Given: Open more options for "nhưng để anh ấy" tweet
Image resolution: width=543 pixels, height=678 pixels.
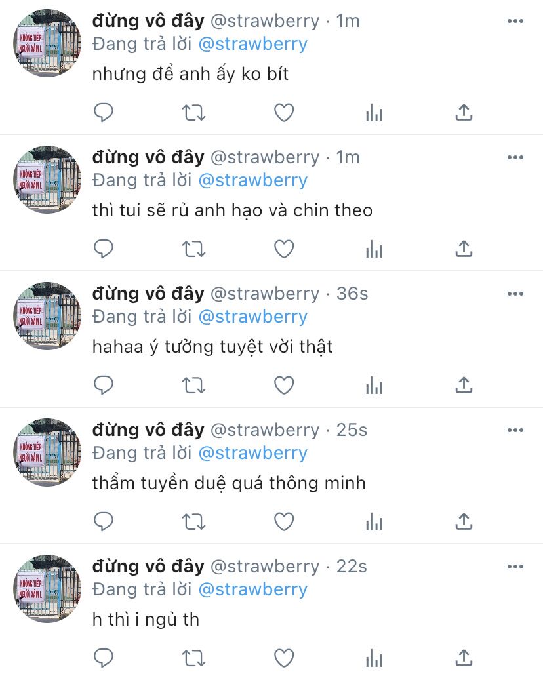Looking at the screenshot, I should [515, 21].
